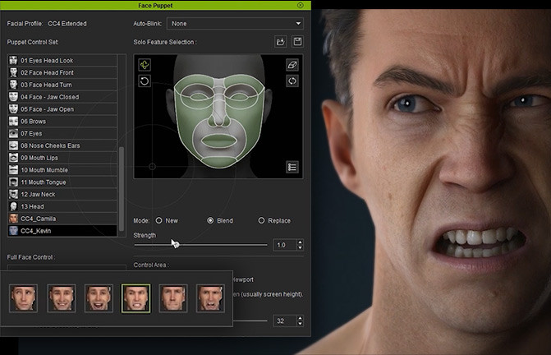Click the green select-all cross icon
551x355 pixels.
click(x=145, y=65)
